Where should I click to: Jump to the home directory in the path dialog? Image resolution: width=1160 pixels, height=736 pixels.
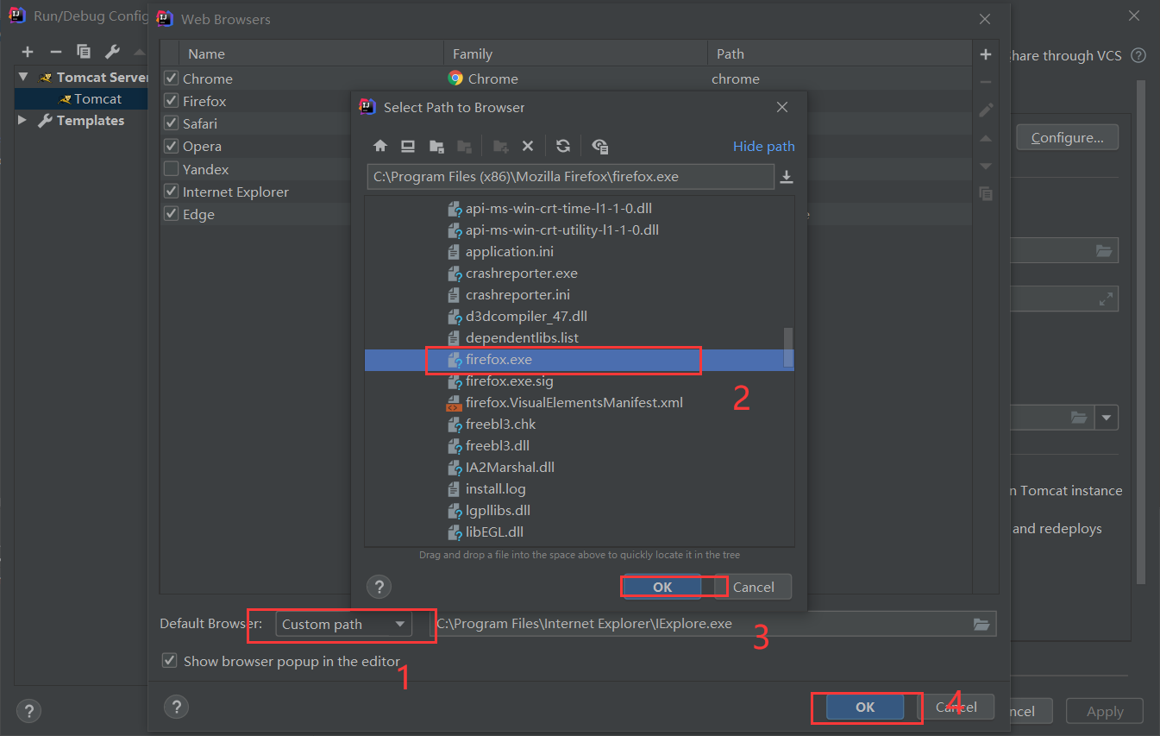click(x=380, y=146)
